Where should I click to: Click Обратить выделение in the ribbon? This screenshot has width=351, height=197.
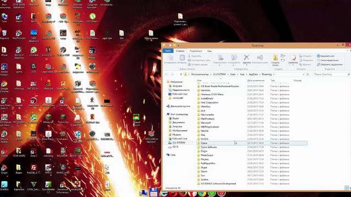click(x=330, y=65)
